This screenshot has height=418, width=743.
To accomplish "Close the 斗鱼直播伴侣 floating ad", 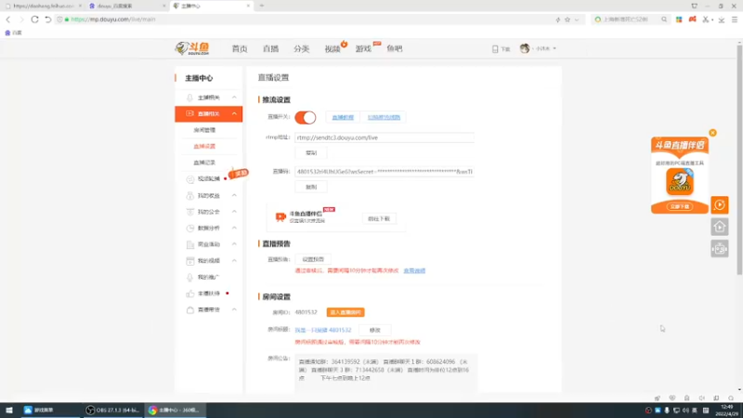I will point(712,133).
